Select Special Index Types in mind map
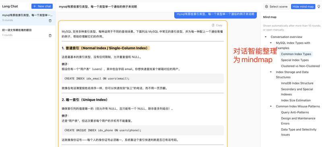The image size is (322, 147). [295, 60]
